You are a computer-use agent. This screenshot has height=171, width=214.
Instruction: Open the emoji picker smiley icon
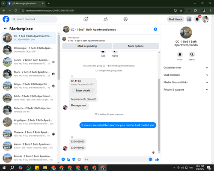[150, 159]
